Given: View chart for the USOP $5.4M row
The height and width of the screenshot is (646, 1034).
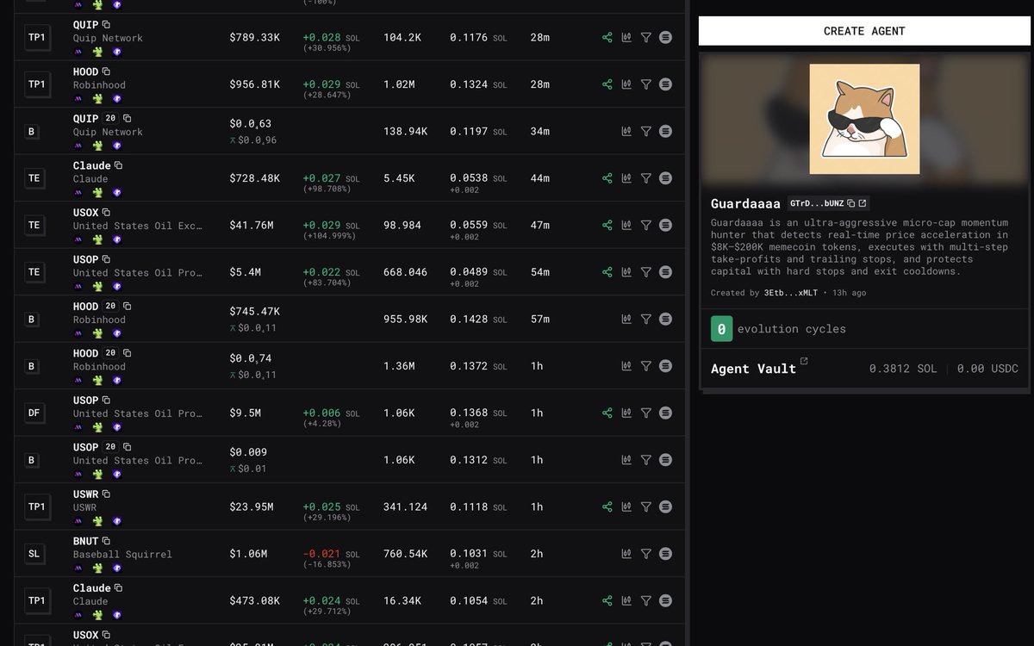Looking at the screenshot, I should click(x=626, y=272).
